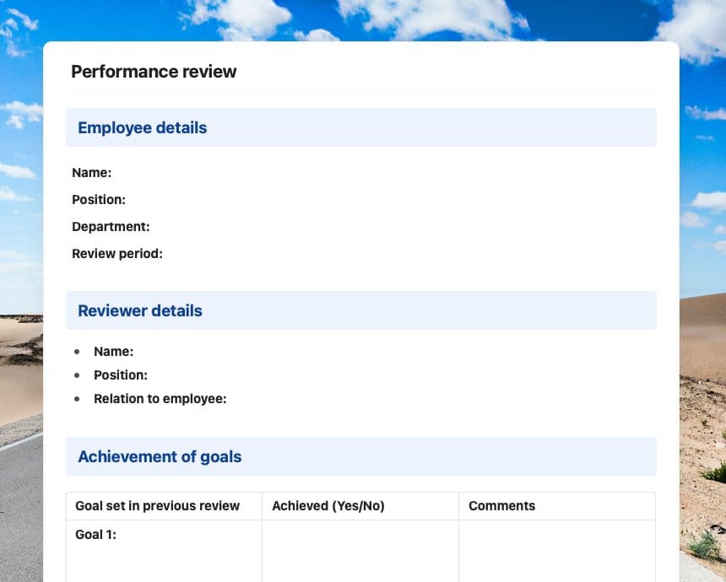Click the Performance review document title
This screenshot has width=726, height=582.
click(x=154, y=72)
